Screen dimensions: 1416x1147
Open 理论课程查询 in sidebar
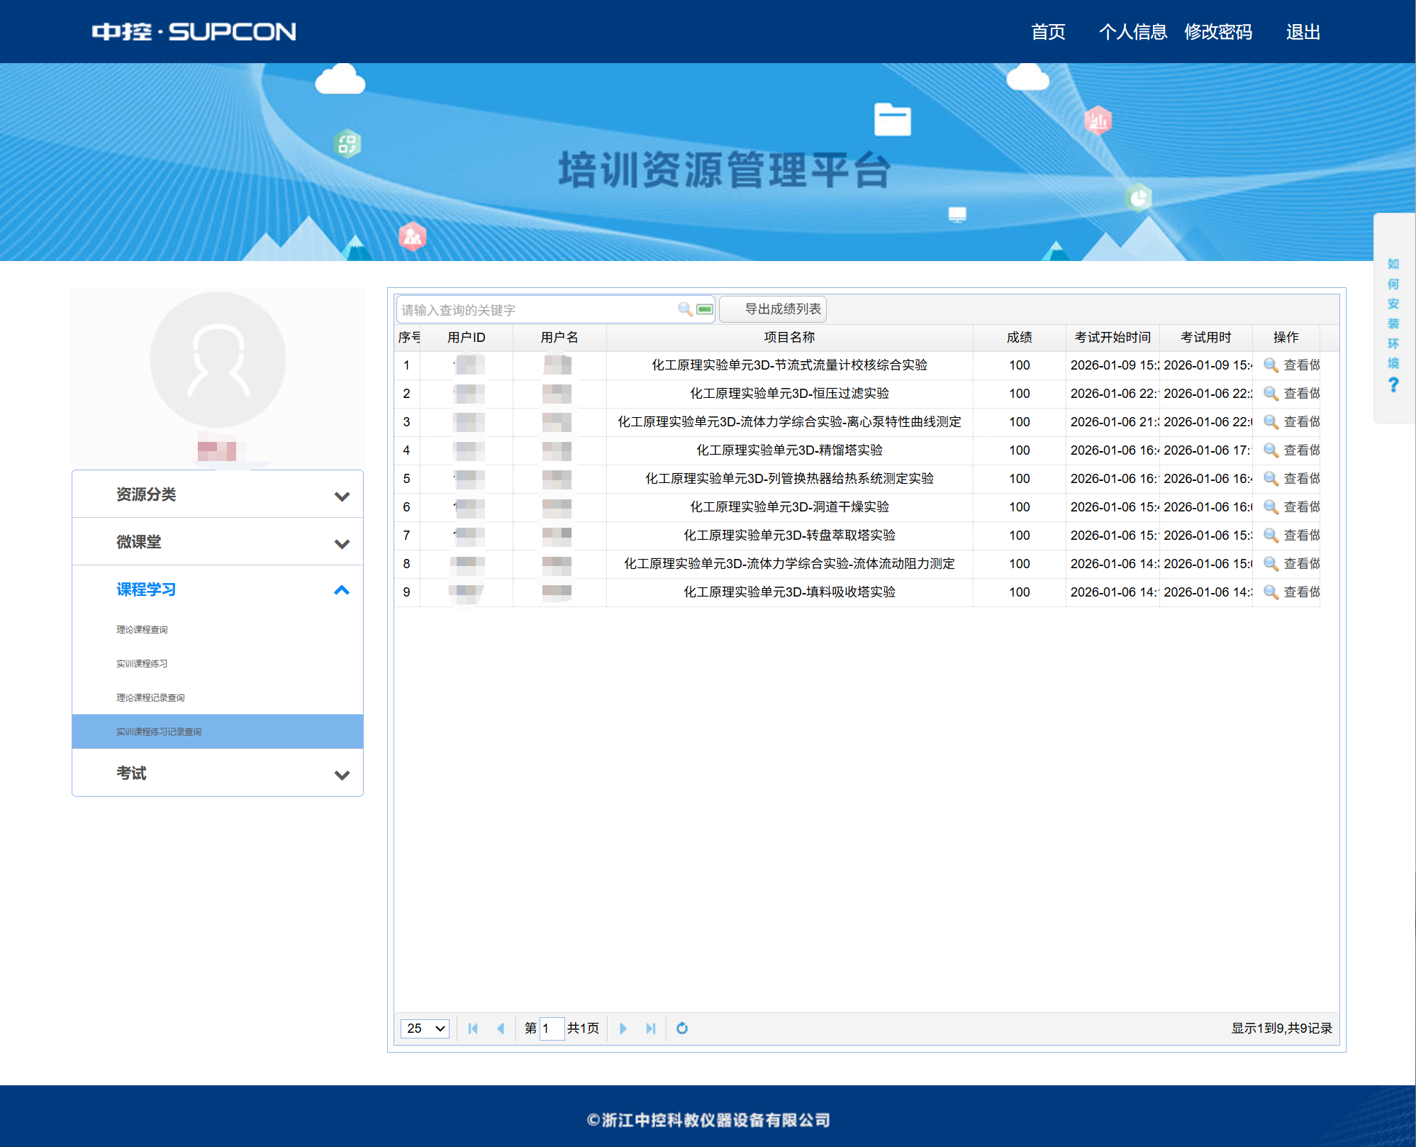(x=142, y=628)
